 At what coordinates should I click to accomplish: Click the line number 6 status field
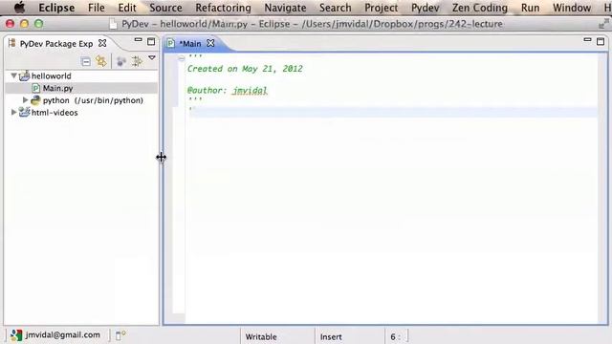[x=395, y=336]
